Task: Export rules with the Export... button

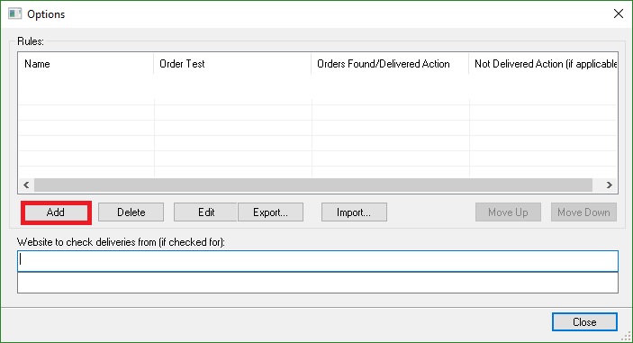Action: pos(270,212)
